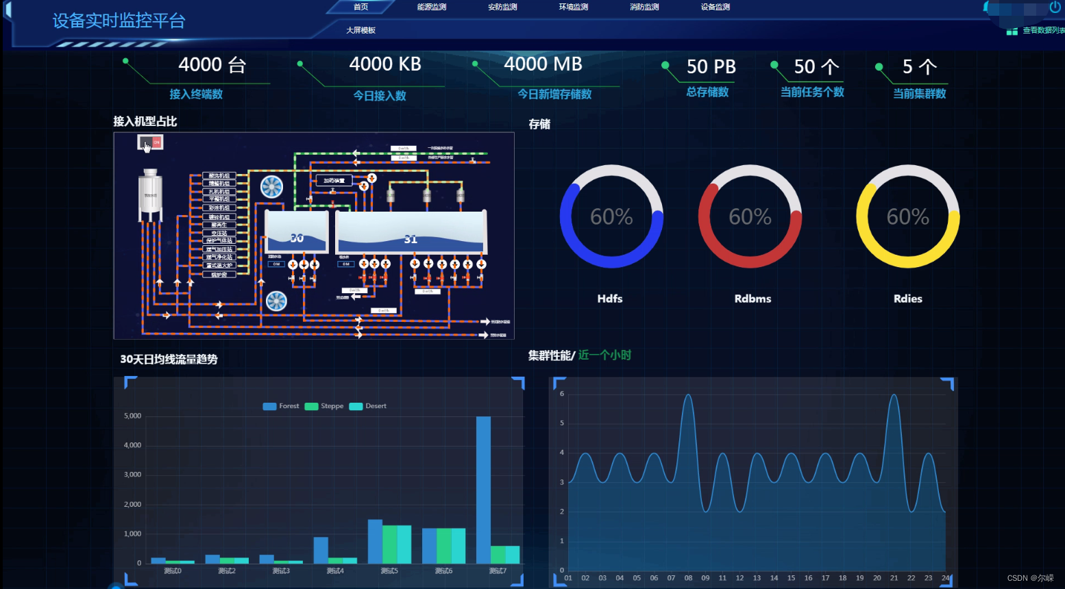Click the 50 PB total storage value

pos(711,66)
